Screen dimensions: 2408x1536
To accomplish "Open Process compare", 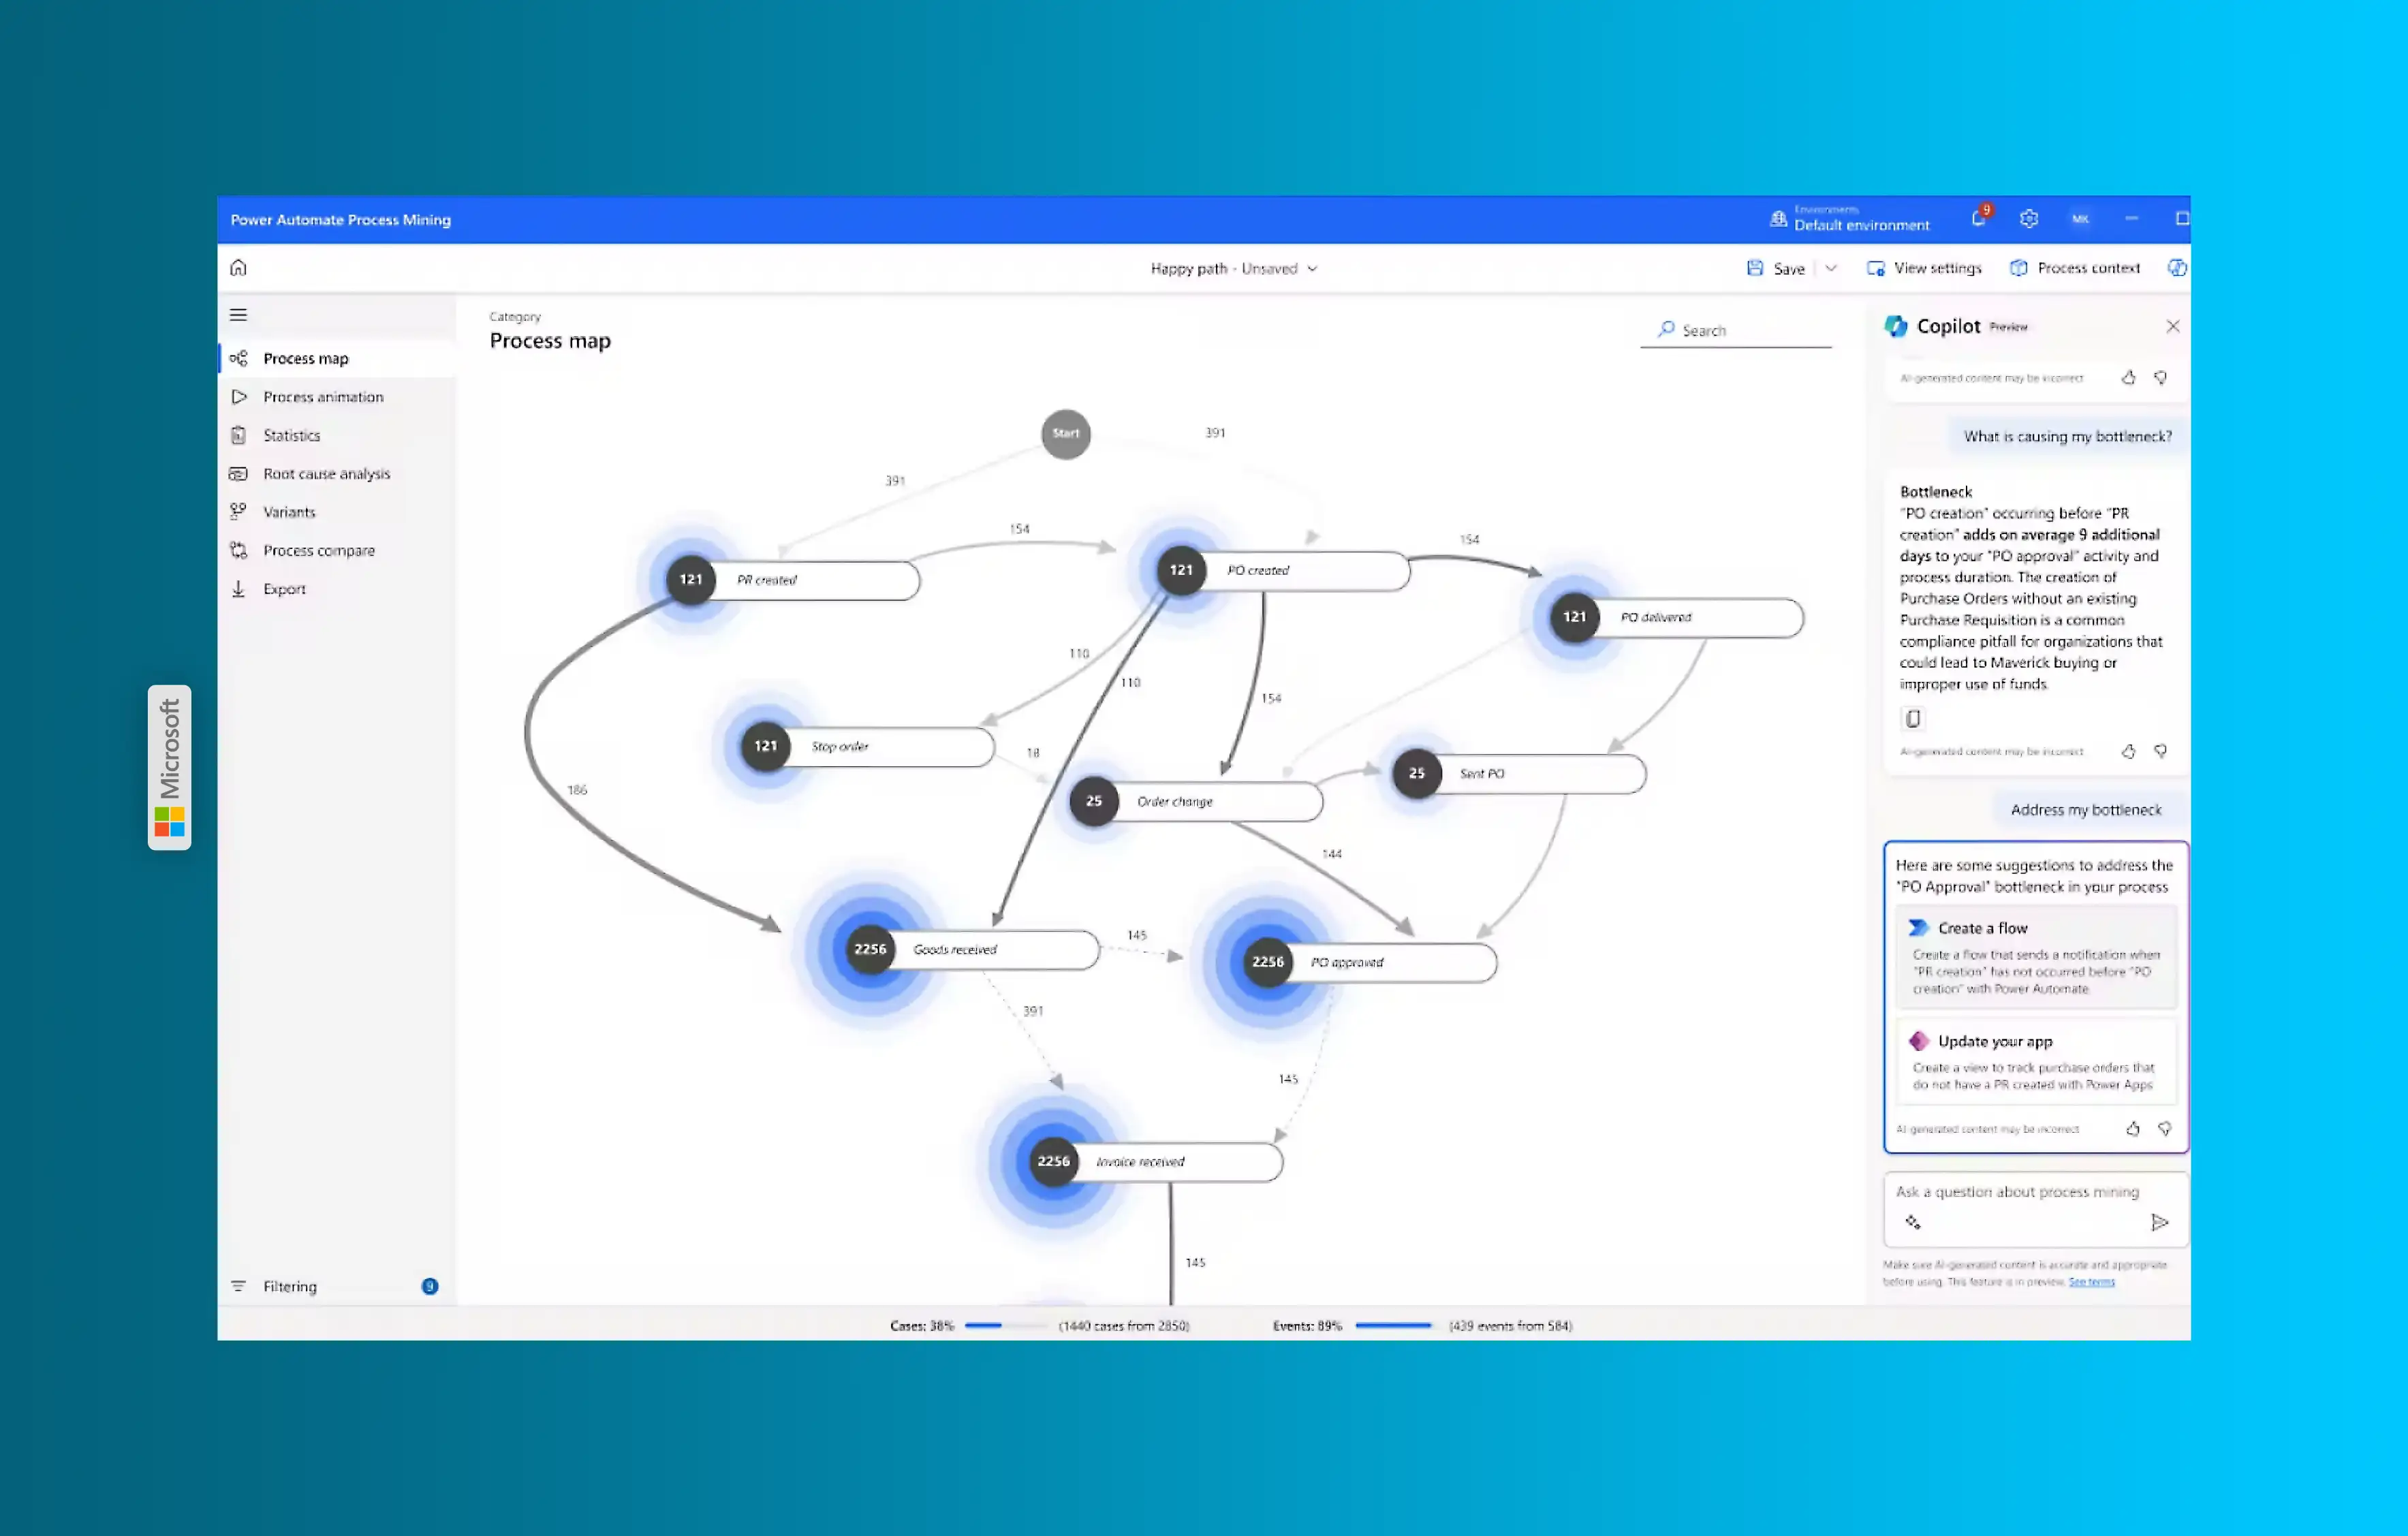I will 318,550.
